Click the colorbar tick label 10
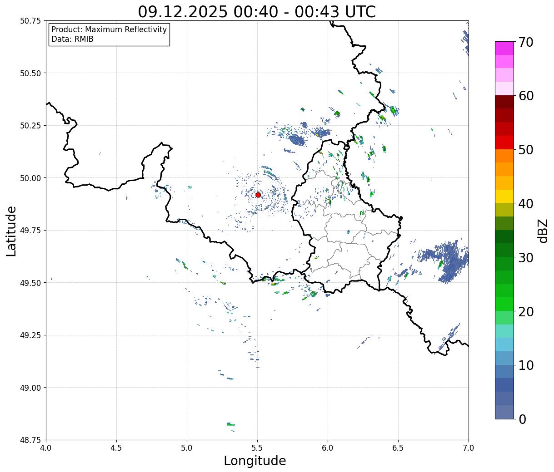 (x=526, y=365)
